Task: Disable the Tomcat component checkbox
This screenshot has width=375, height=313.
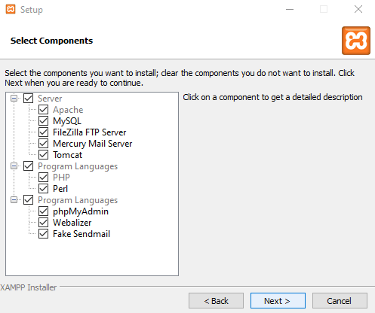Action: click(x=43, y=155)
